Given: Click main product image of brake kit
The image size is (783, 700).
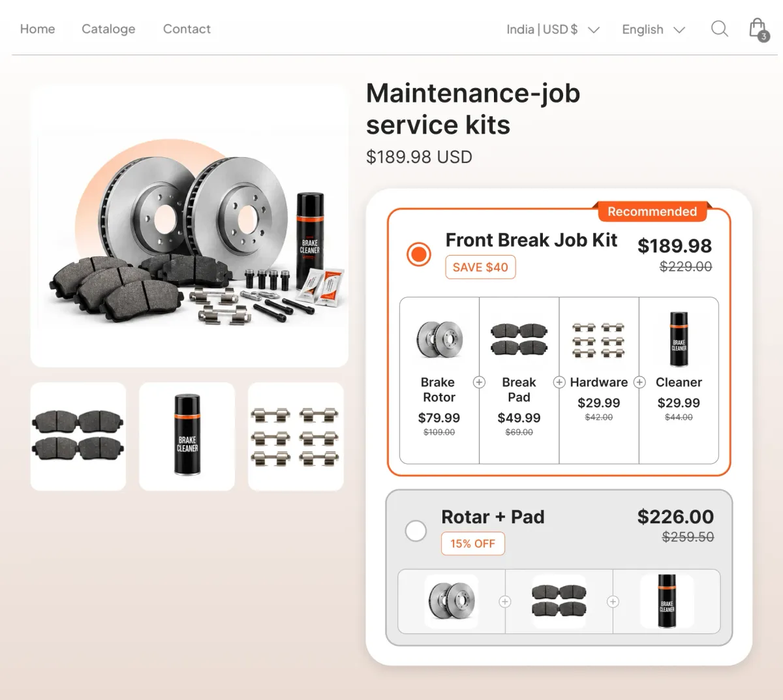Looking at the screenshot, I should click(189, 226).
